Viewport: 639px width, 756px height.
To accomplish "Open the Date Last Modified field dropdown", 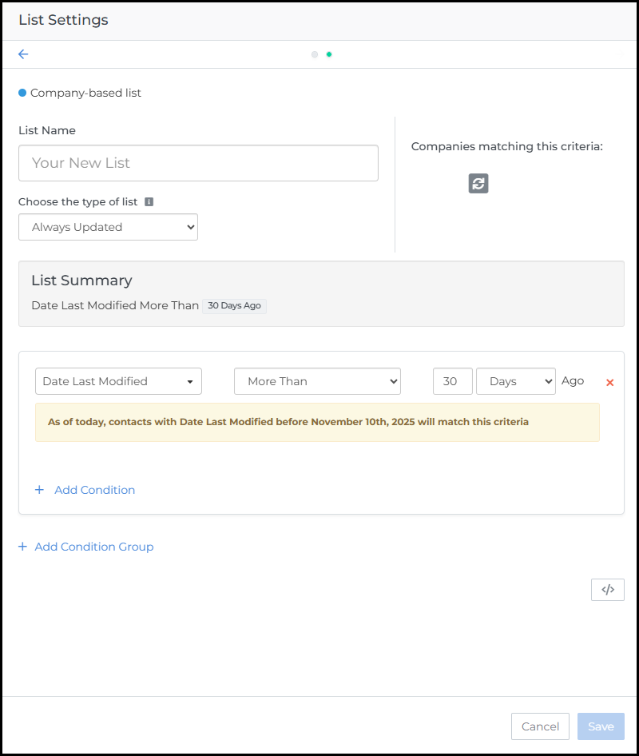I will click(x=118, y=381).
